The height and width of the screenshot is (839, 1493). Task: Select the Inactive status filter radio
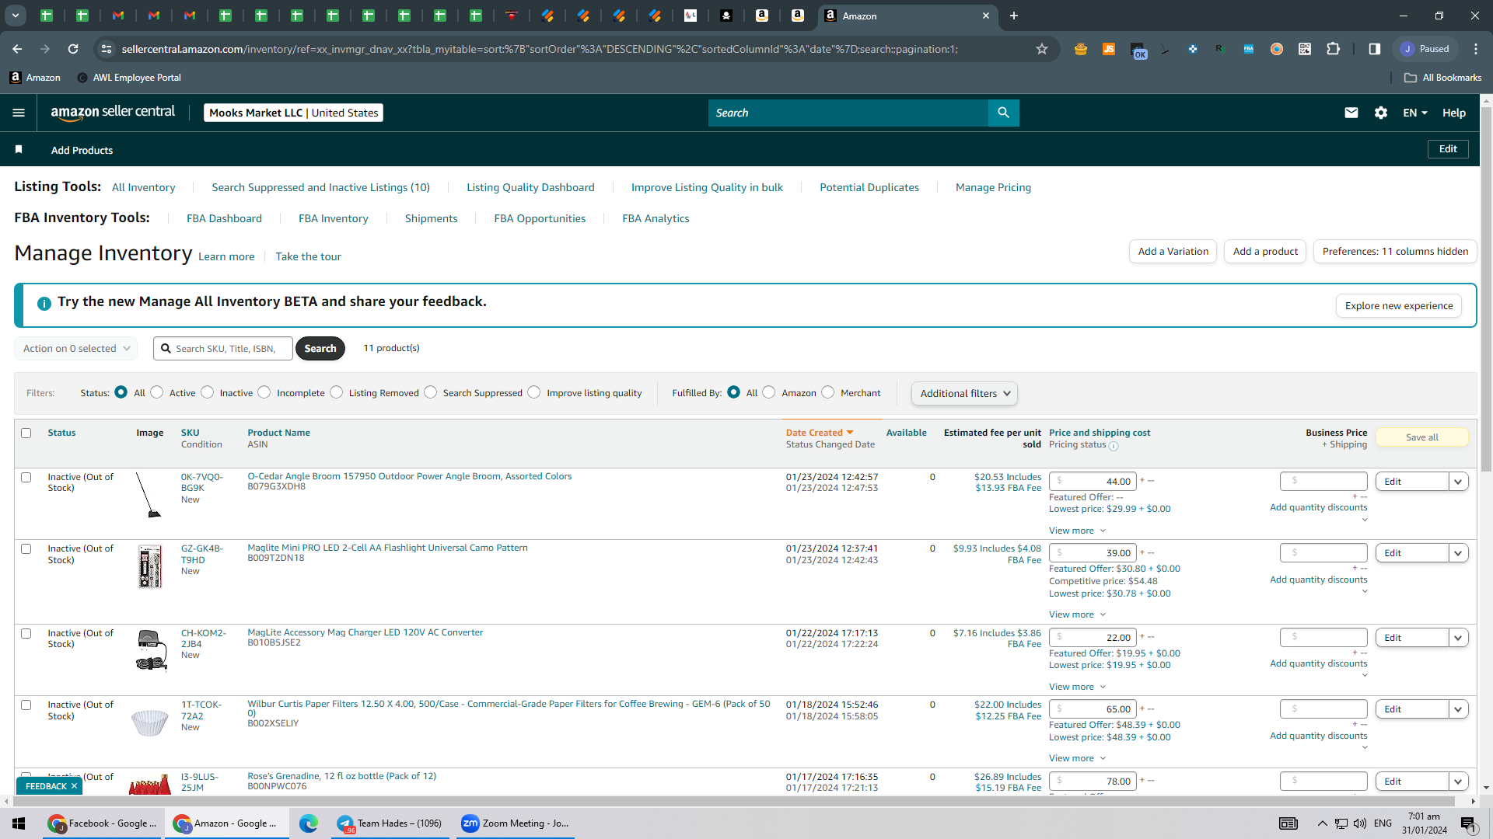click(208, 392)
